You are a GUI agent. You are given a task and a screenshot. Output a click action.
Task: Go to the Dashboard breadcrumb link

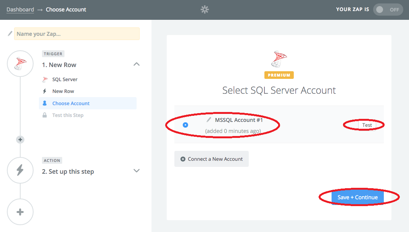pyautogui.click(x=20, y=10)
